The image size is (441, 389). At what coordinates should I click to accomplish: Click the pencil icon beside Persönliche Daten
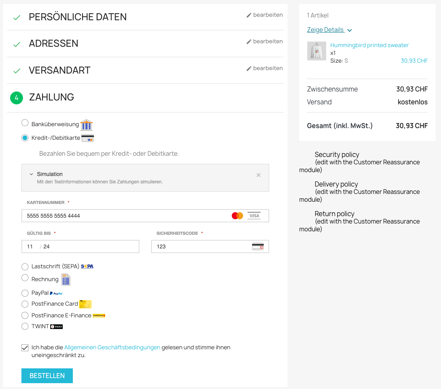click(x=249, y=15)
